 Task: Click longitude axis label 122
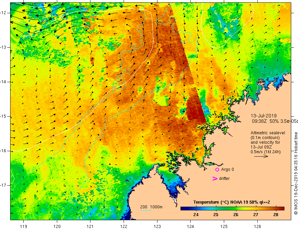[124, 226]
